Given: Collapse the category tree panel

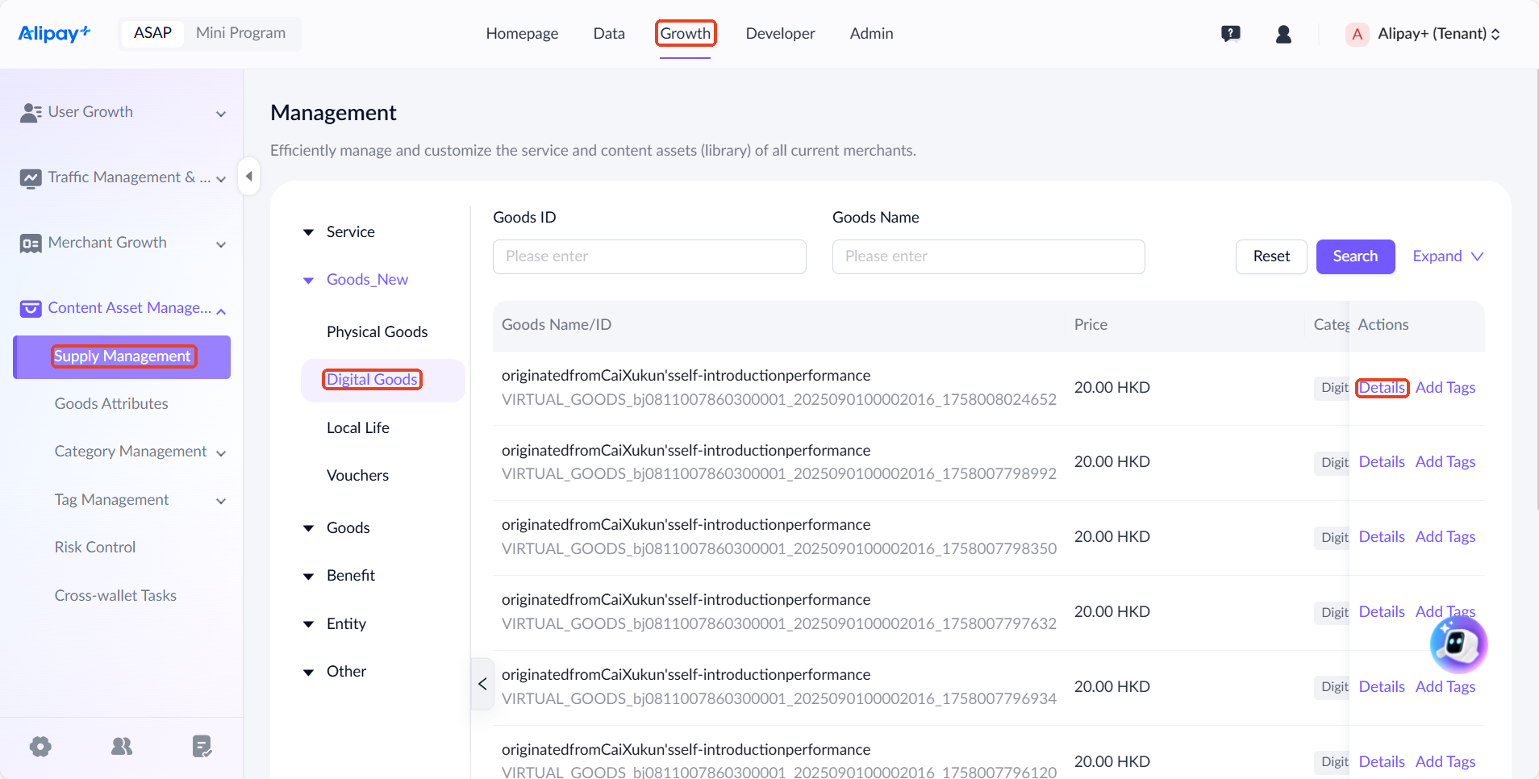Looking at the screenshot, I should pyautogui.click(x=482, y=684).
